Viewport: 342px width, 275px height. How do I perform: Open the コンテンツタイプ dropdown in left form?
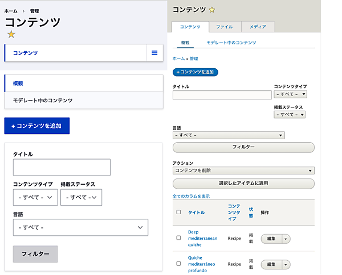[x=35, y=197]
